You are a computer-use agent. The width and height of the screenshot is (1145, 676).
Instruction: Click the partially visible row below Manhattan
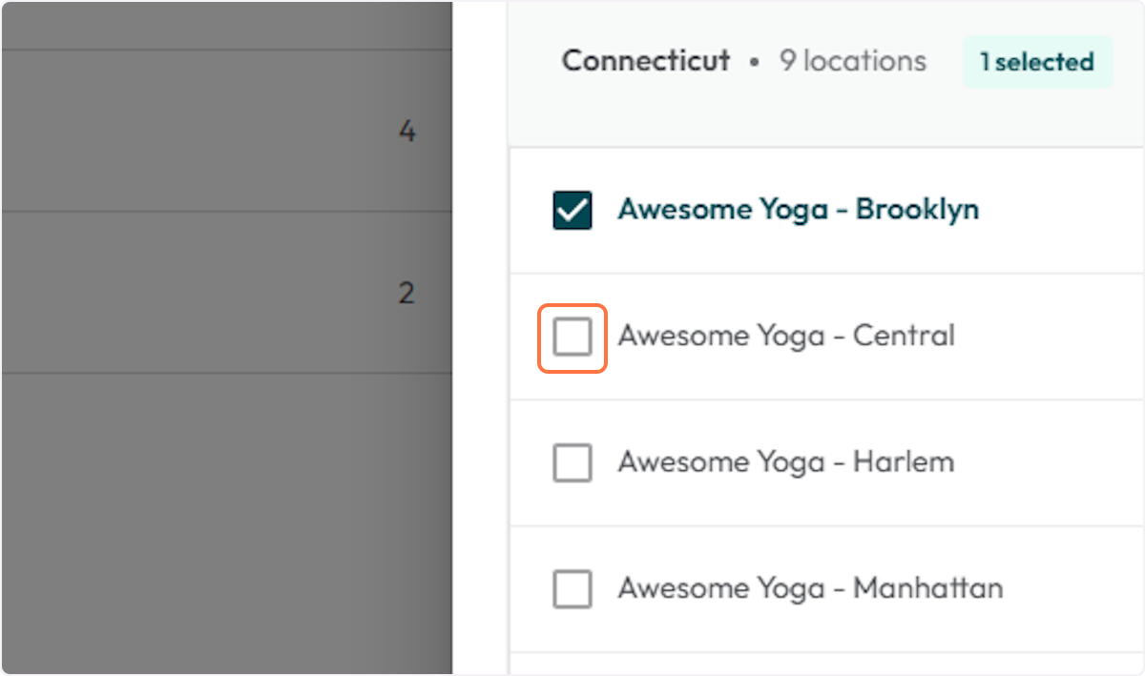[825, 663]
